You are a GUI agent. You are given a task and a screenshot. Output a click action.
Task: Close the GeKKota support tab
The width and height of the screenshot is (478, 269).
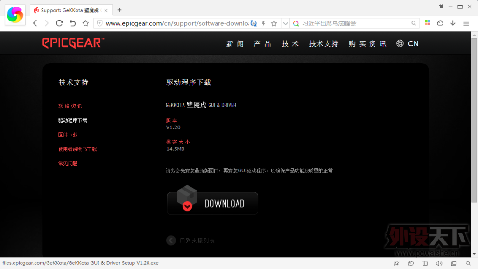106,10
